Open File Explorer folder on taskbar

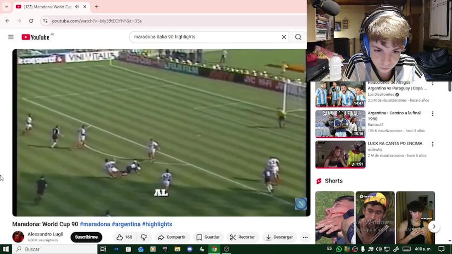177,249
